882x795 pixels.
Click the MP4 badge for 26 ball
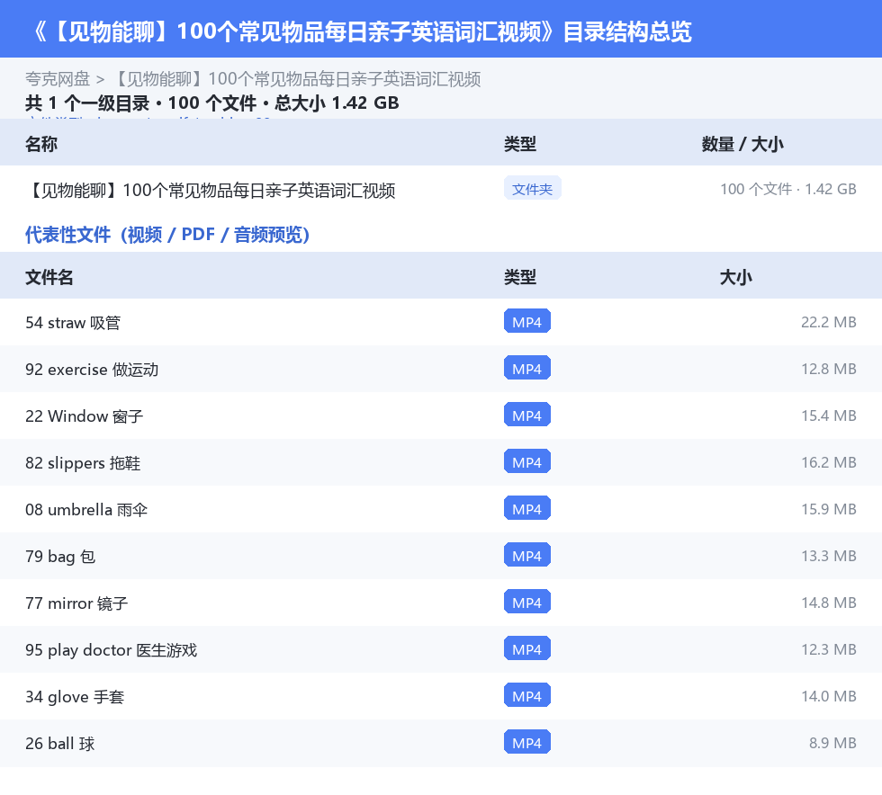527,742
